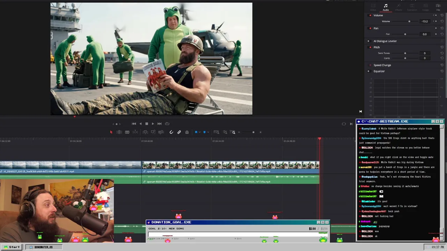Screen dimensions: 447x251
Task: Switch inspector to Audio tab
Action: pyautogui.click(x=386, y=7)
